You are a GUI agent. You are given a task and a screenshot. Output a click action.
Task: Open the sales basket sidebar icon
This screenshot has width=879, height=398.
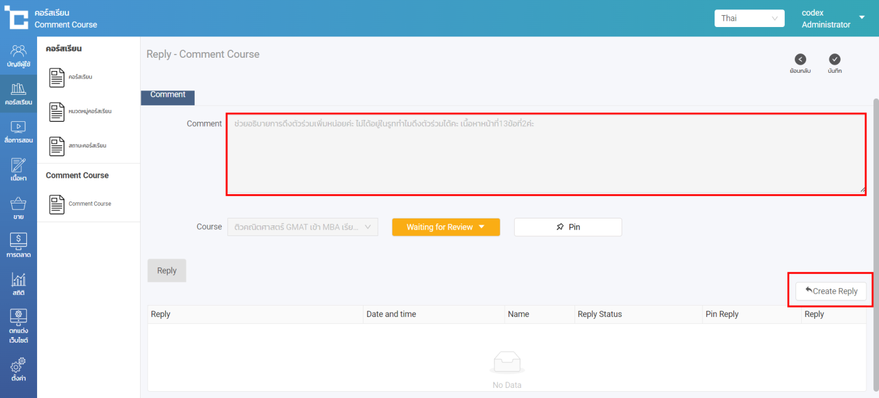pyautogui.click(x=18, y=205)
